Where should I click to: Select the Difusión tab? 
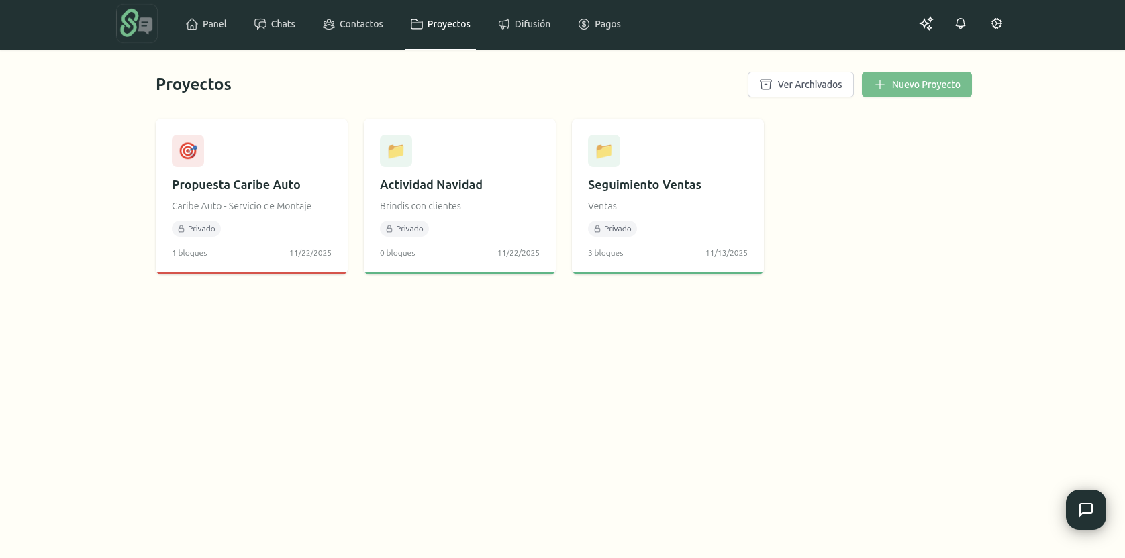(x=524, y=24)
